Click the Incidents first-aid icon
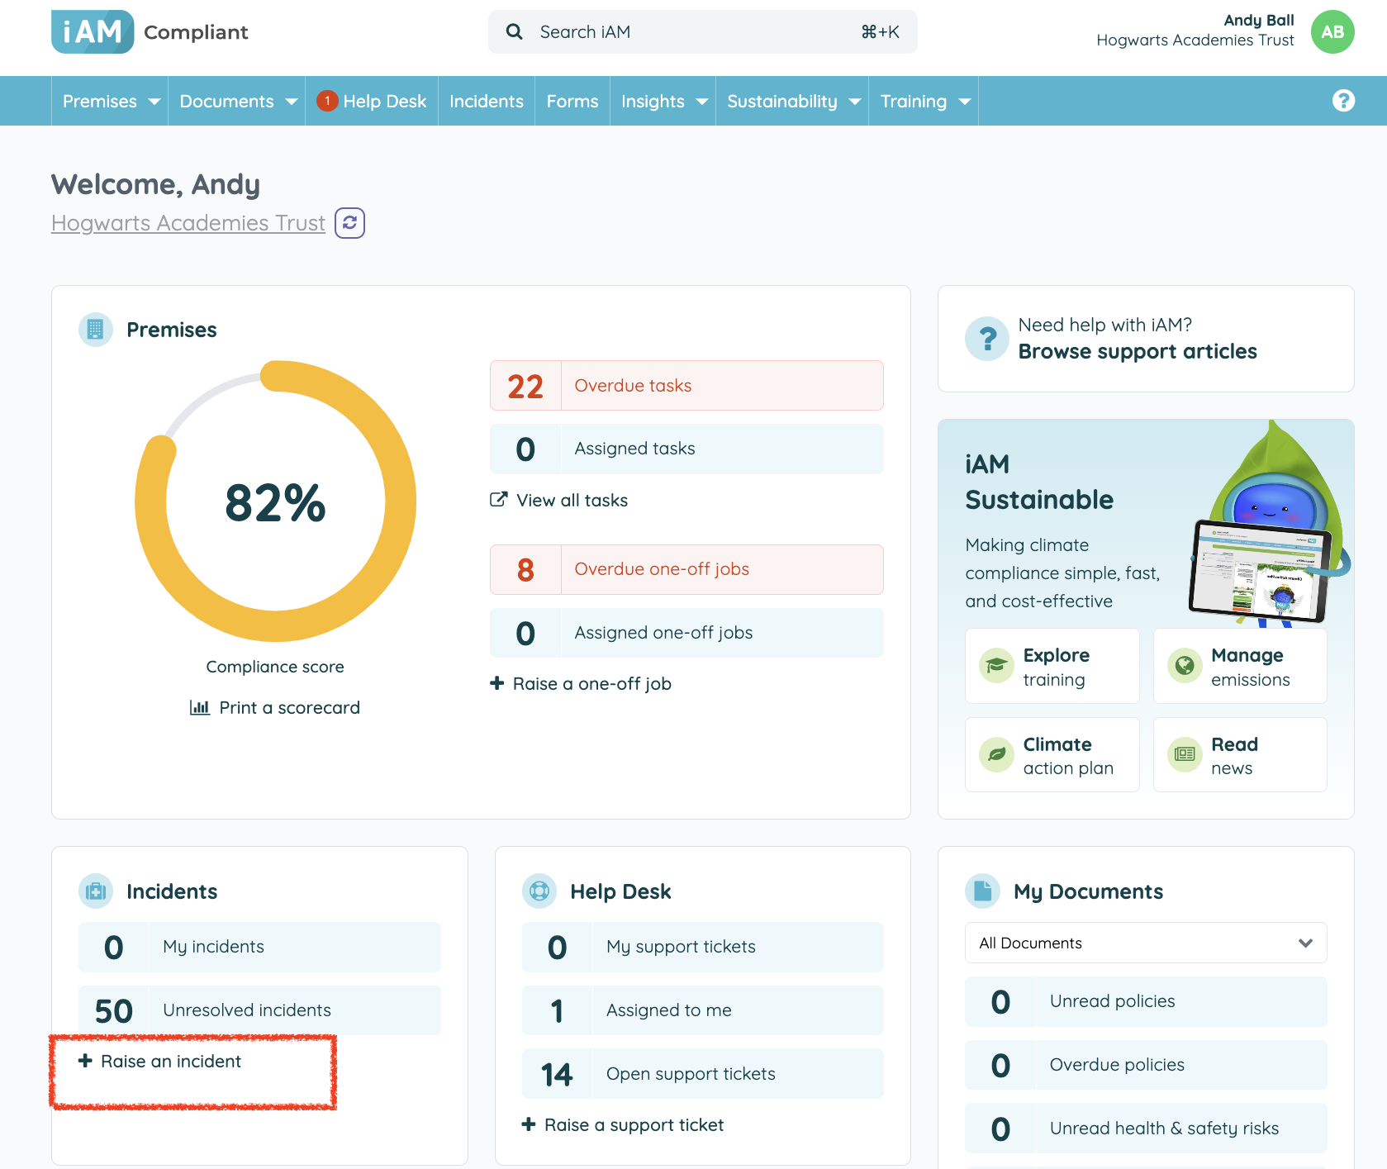1387x1169 pixels. pyautogui.click(x=96, y=891)
